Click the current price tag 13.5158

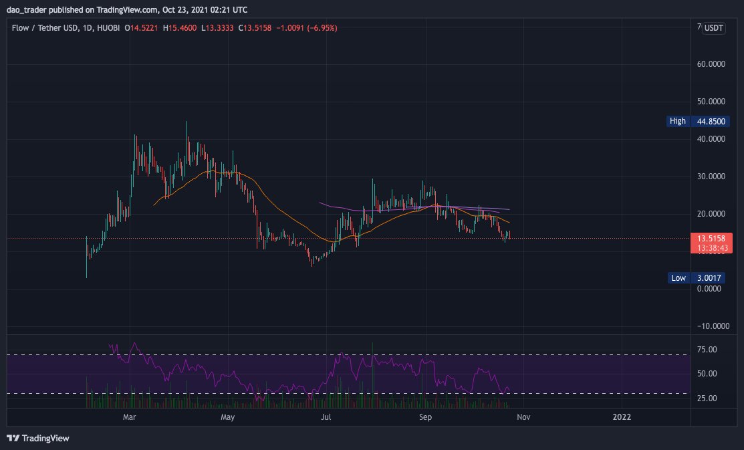point(711,238)
